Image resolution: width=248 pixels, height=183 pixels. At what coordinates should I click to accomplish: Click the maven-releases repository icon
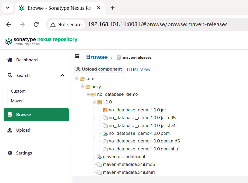119,57
